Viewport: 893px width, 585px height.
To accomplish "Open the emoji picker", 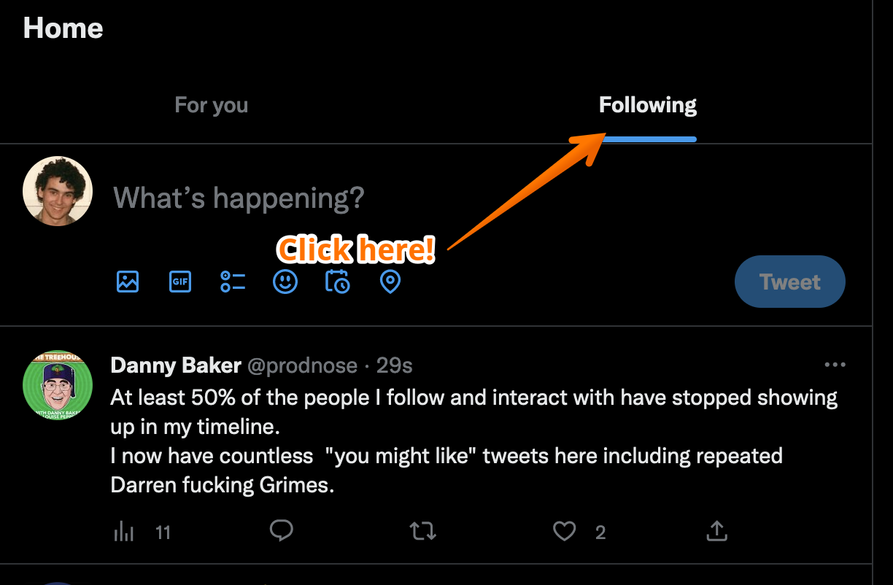I will 285,282.
